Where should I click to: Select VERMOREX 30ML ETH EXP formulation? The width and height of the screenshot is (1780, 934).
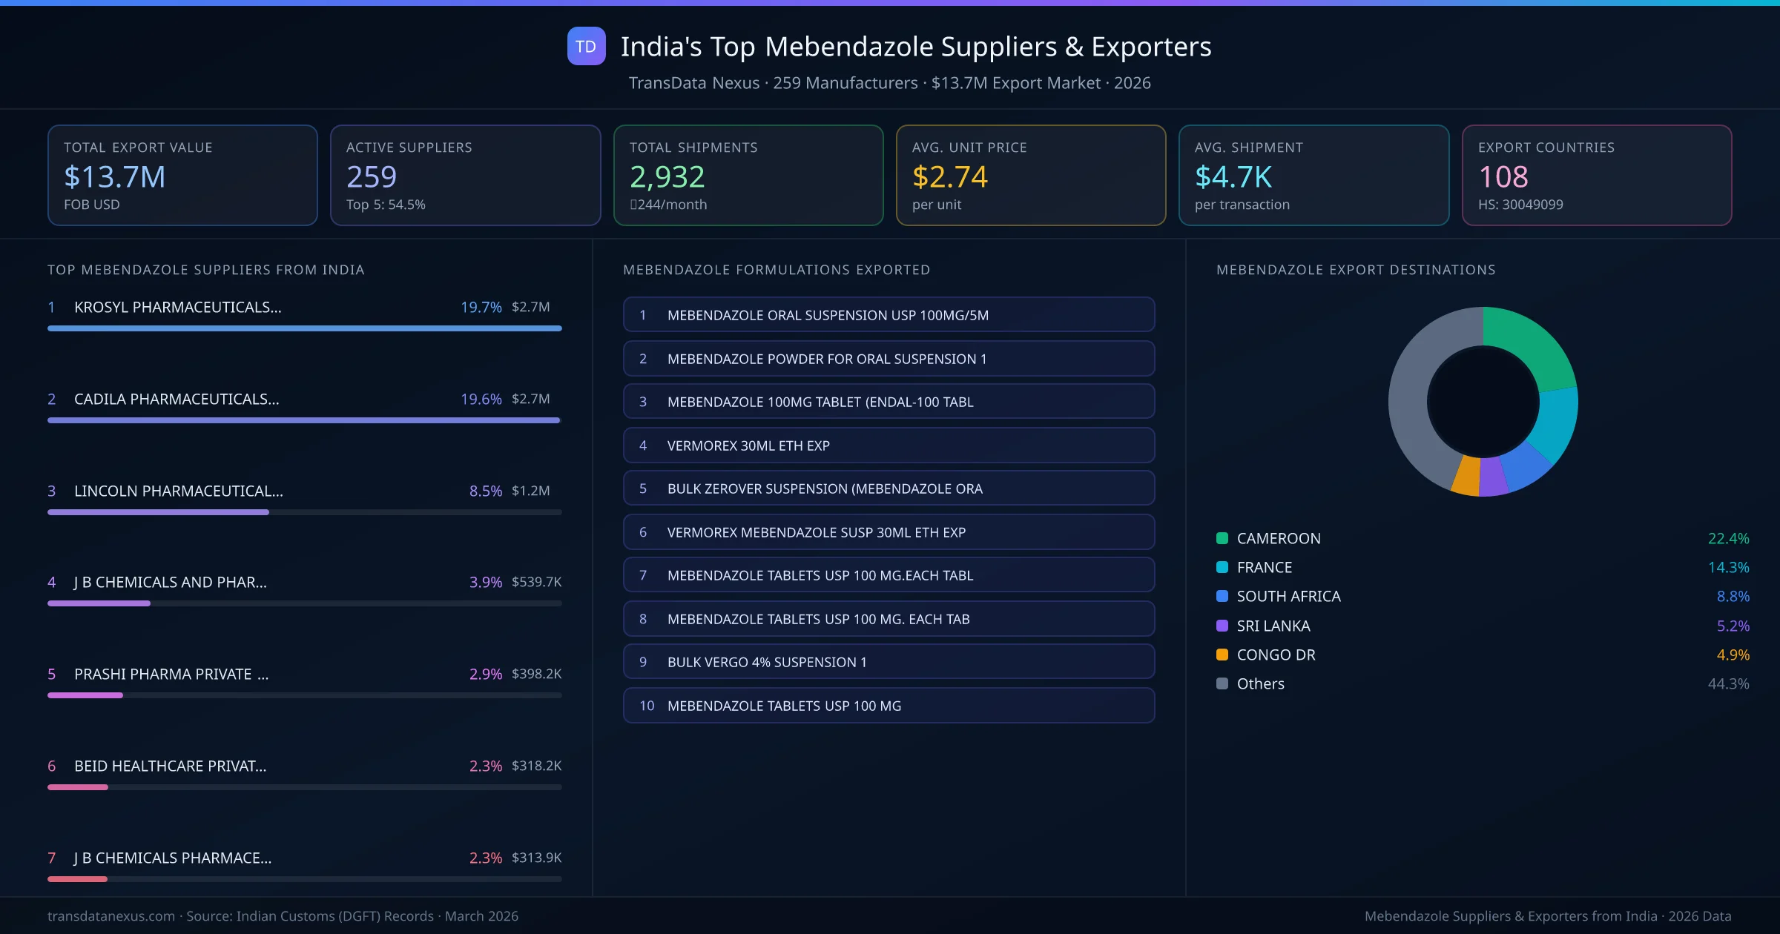[x=889, y=446]
